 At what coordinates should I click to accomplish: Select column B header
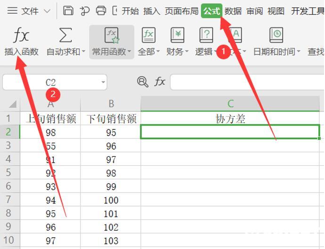pyautogui.click(x=111, y=104)
